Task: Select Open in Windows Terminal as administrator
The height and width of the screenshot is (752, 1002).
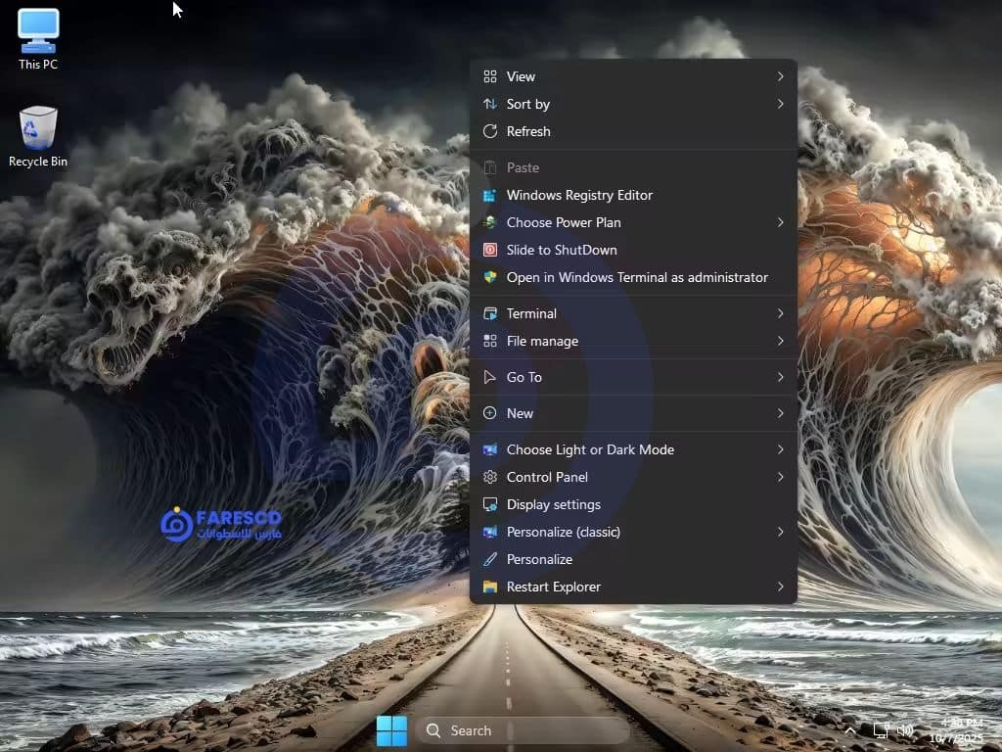Action: (x=637, y=277)
